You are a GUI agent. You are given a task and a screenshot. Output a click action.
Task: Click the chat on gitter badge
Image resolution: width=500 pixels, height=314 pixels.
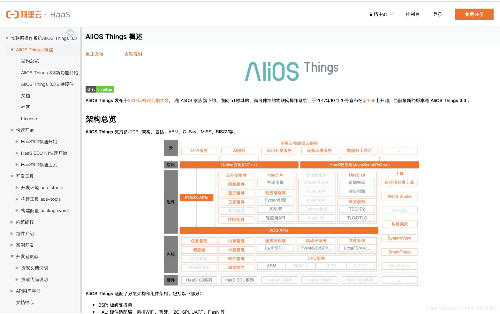point(100,89)
